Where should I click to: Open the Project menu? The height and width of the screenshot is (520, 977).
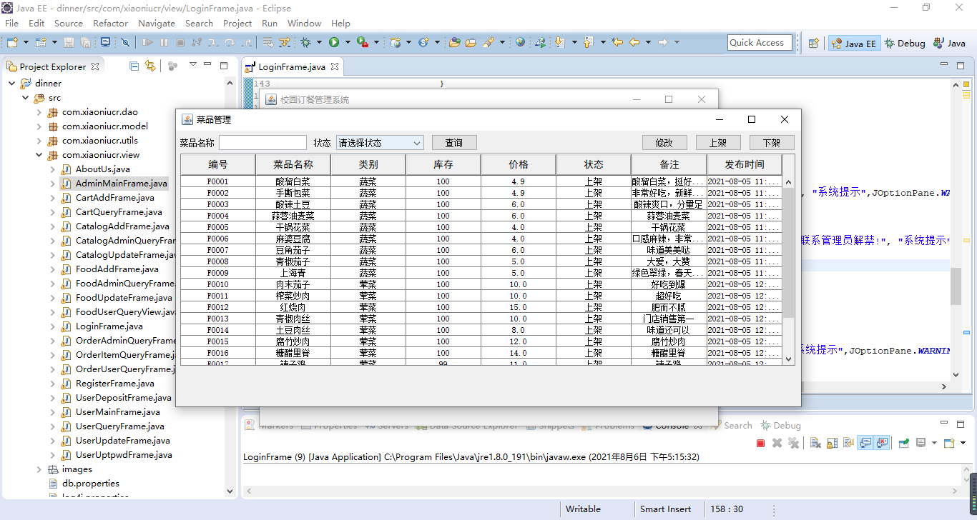coord(237,23)
